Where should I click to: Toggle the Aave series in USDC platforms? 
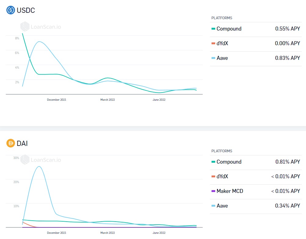(222, 58)
